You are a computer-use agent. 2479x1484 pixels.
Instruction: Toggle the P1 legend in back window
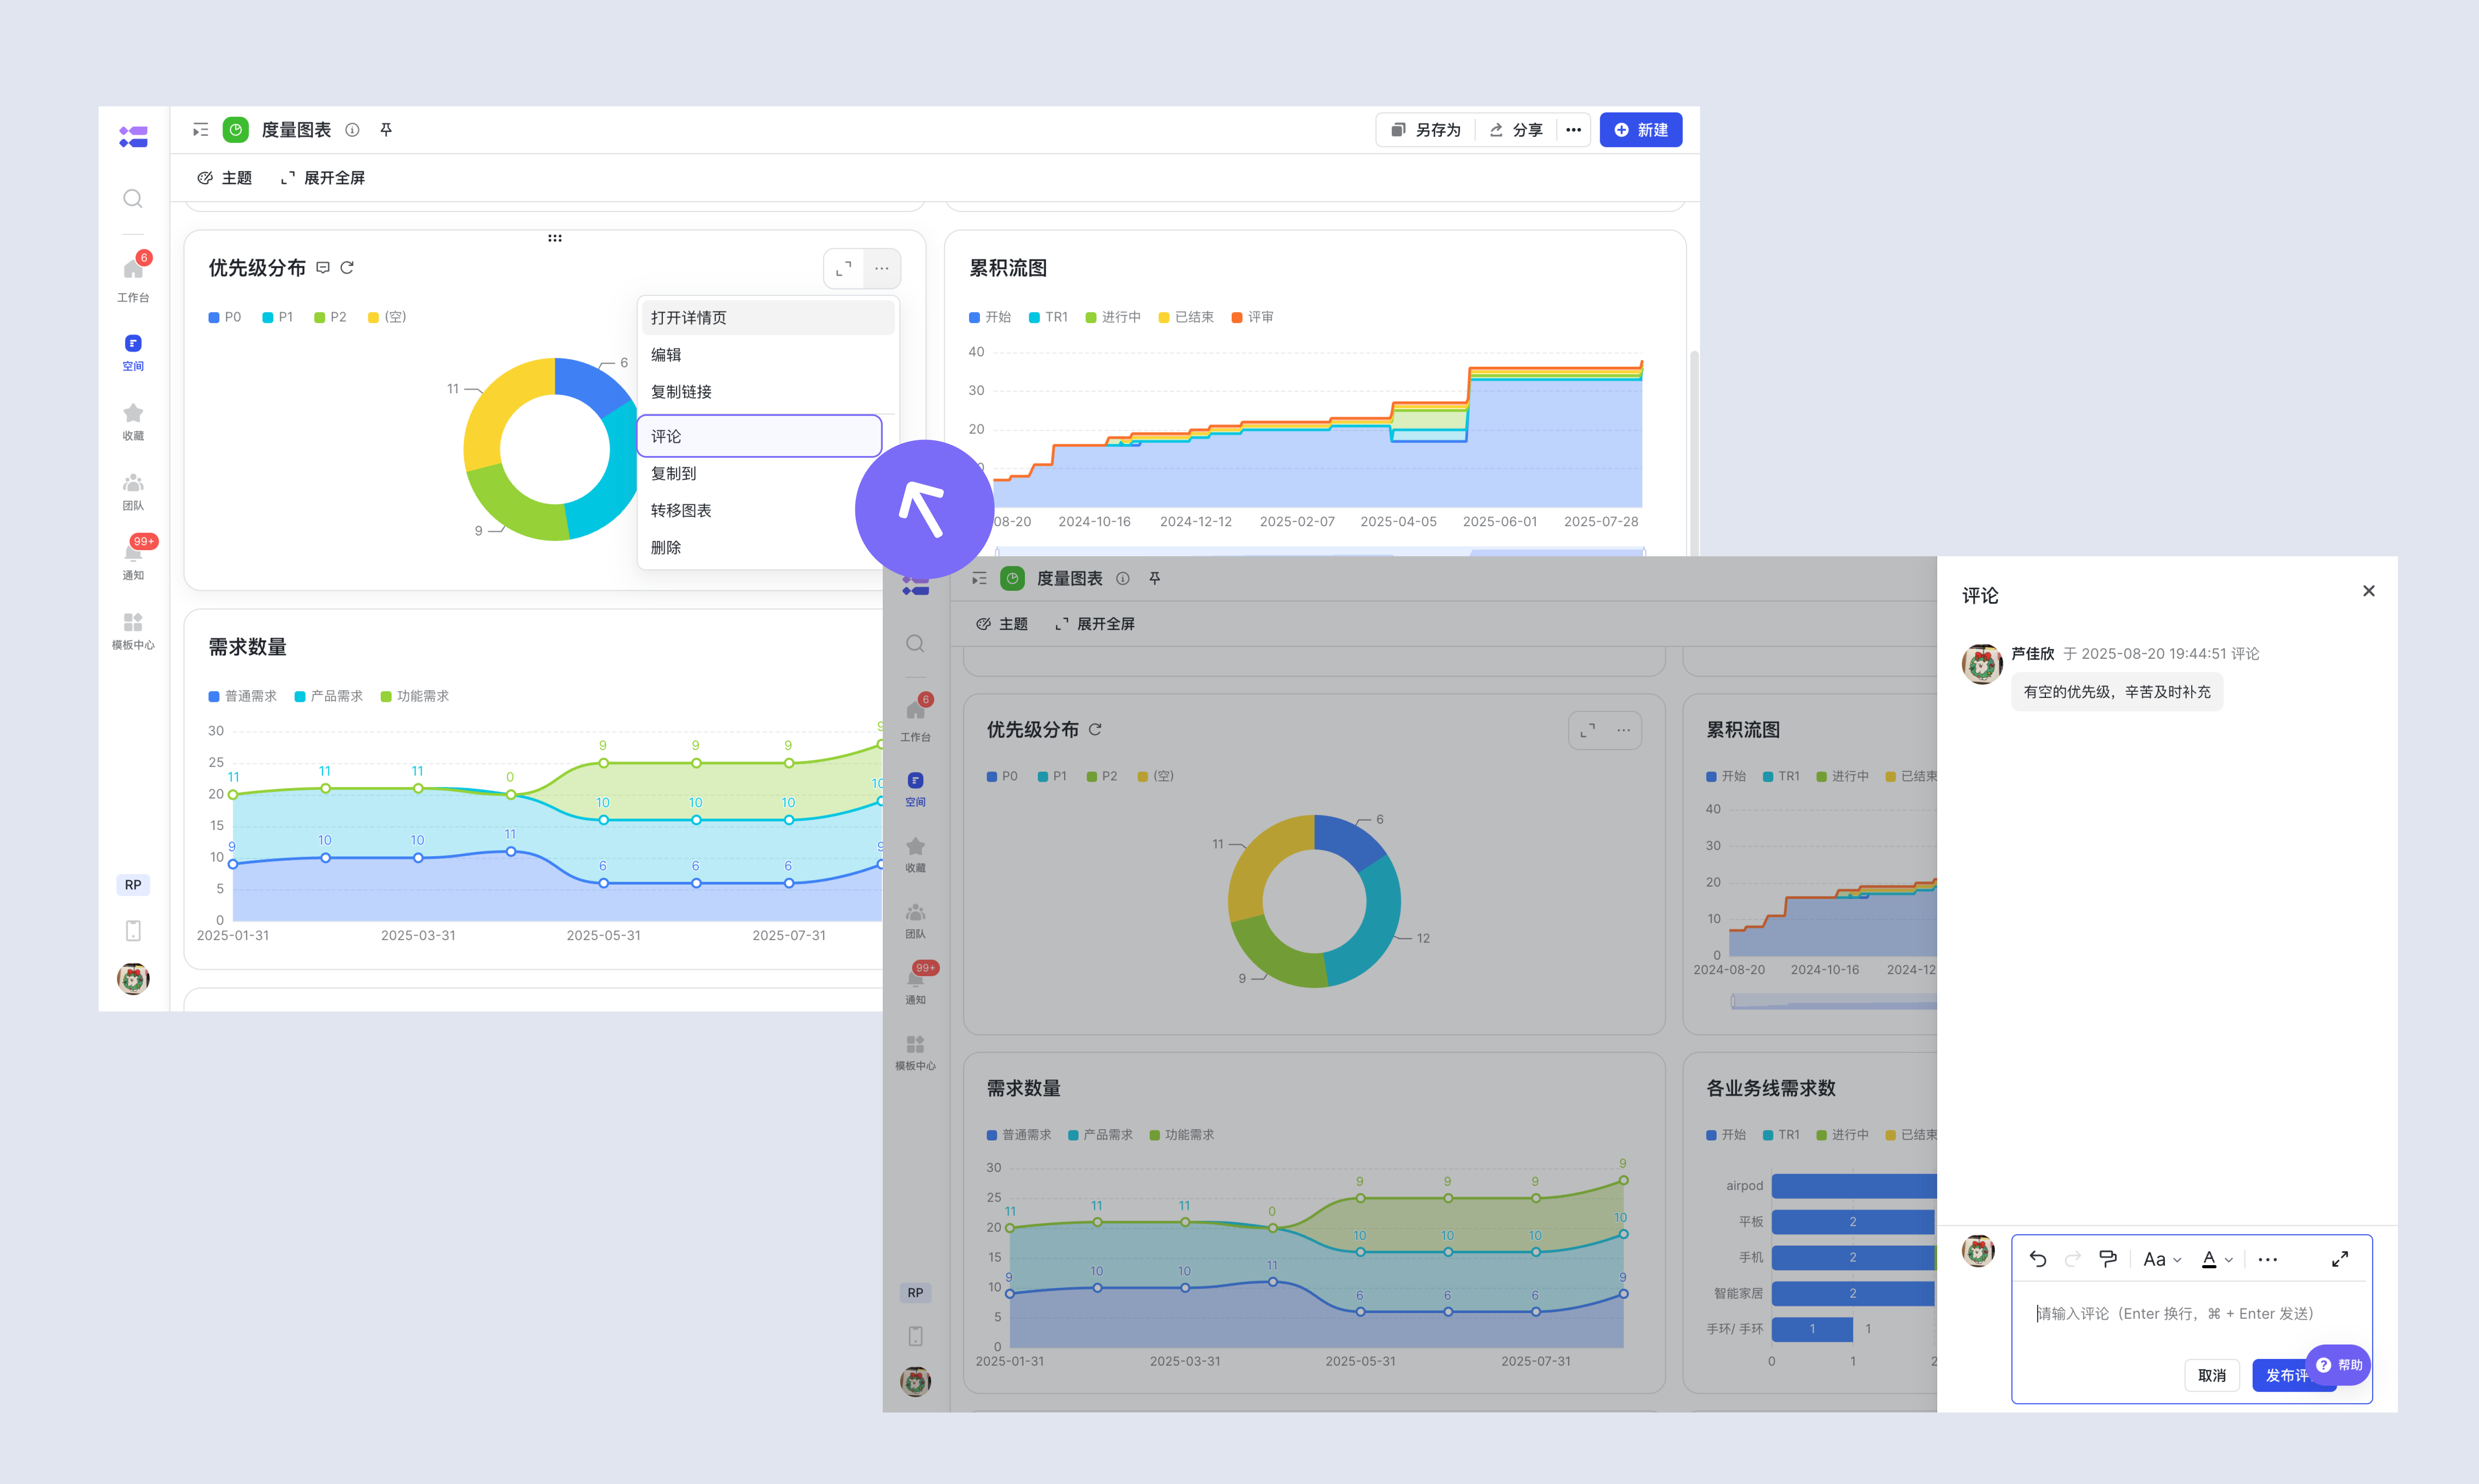(x=278, y=317)
